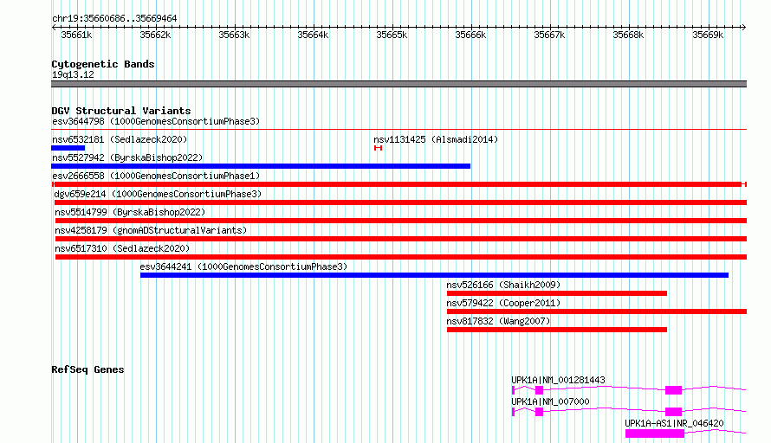Click the red bar for nsv5514799
Viewport: 771px width, 443px height.
pos(401,221)
